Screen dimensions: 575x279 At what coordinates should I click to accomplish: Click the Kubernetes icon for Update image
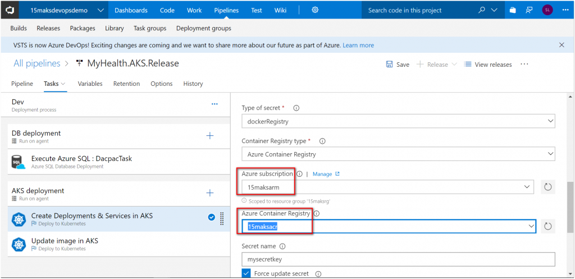[19, 245]
